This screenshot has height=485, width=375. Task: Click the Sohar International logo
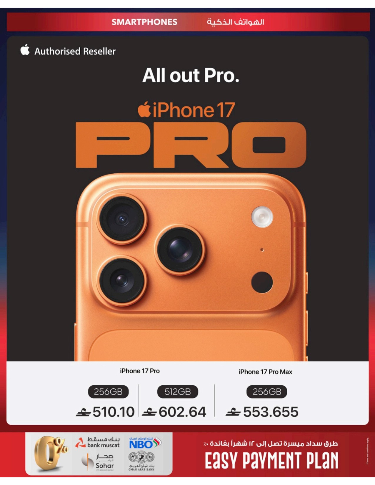tap(98, 462)
